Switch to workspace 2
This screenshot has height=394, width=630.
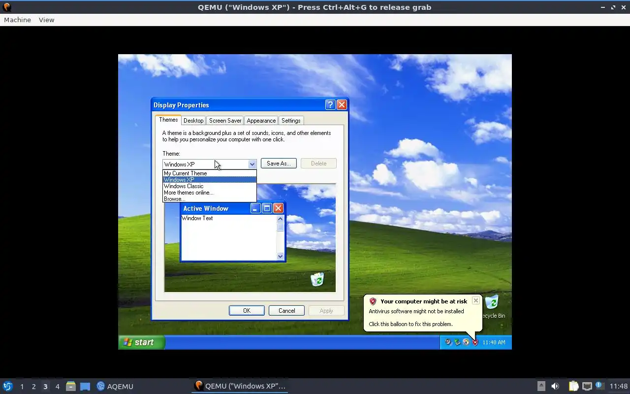click(x=33, y=387)
